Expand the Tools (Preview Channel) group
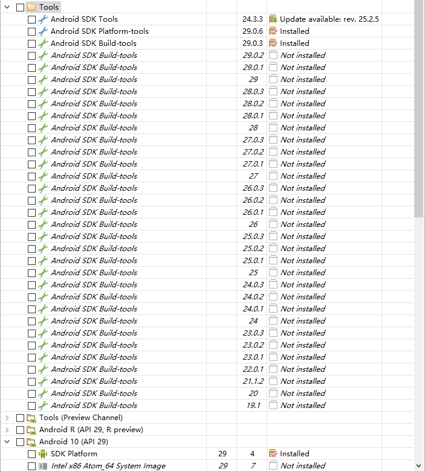The image size is (425, 472). tap(7, 418)
